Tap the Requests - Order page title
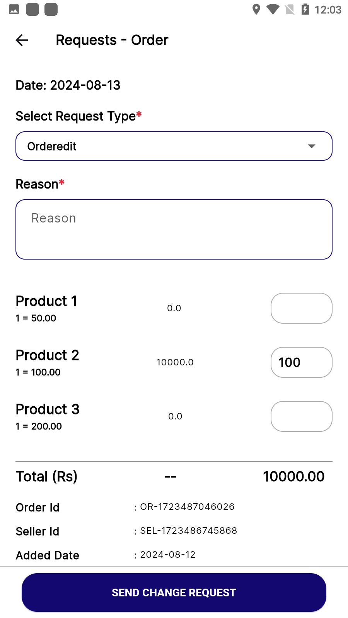This screenshot has width=348, height=618. [x=112, y=40]
